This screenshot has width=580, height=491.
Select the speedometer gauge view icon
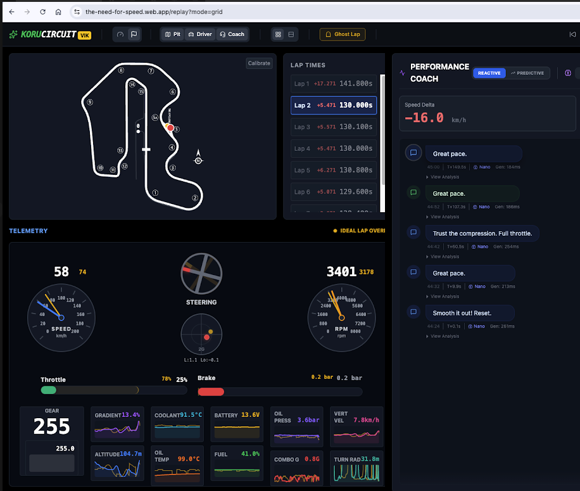click(120, 34)
